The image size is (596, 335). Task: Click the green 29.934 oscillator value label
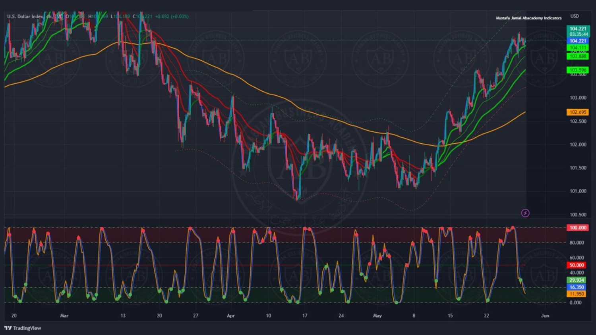pos(577,280)
